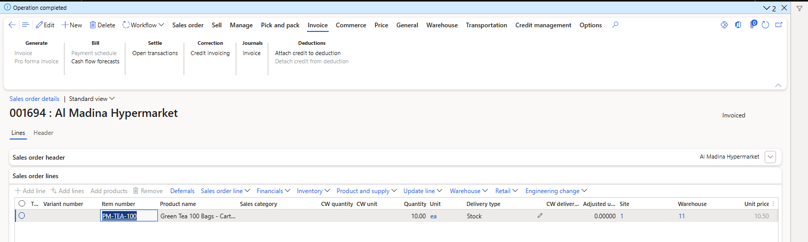Screen dimensions: 808x242
Task: Expand the Update line menu
Action: (423, 191)
